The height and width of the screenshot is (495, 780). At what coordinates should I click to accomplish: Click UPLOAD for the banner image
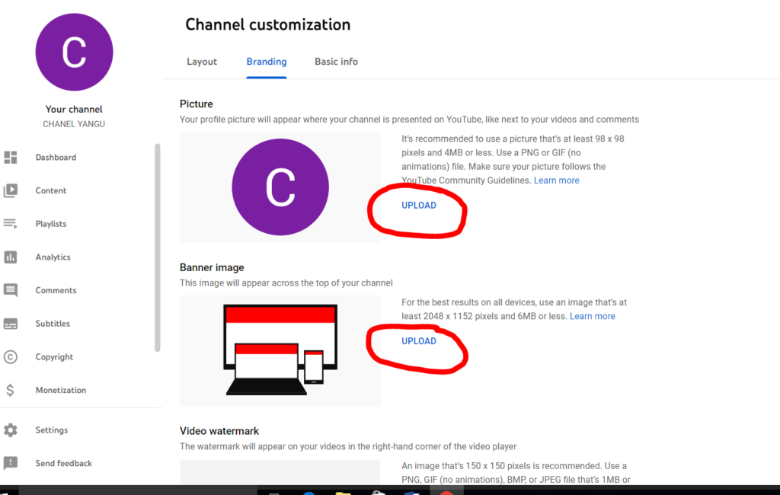pyautogui.click(x=419, y=341)
